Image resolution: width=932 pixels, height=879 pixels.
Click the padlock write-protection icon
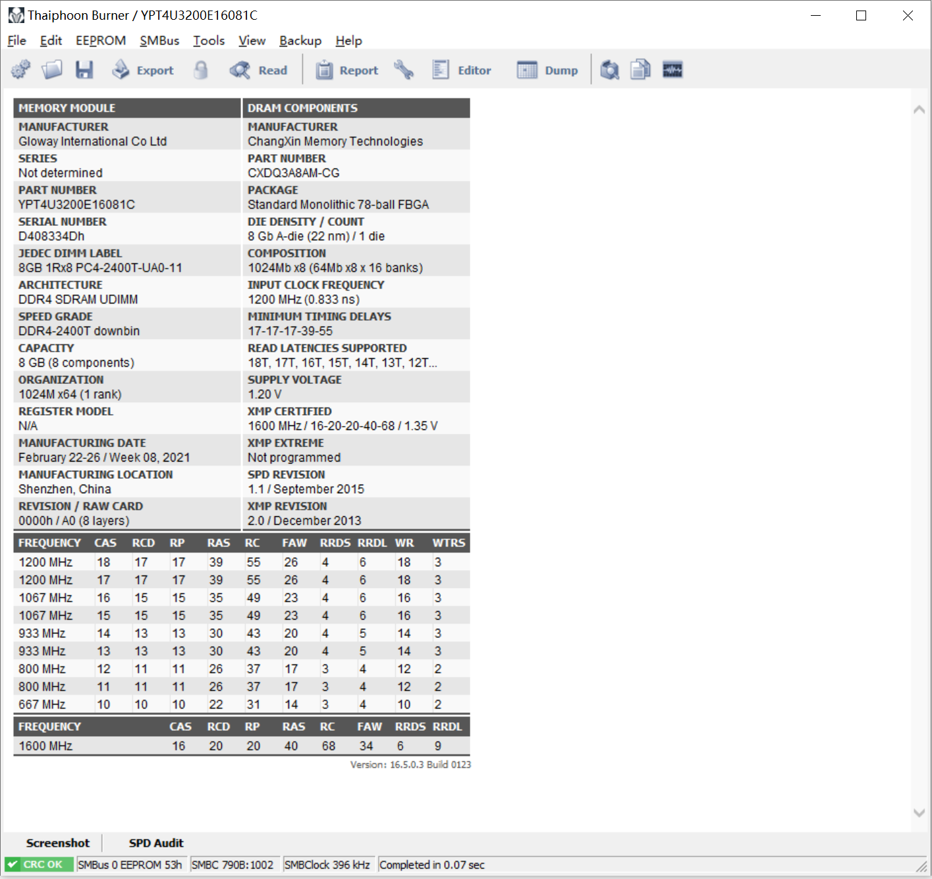pyautogui.click(x=201, y=70)
